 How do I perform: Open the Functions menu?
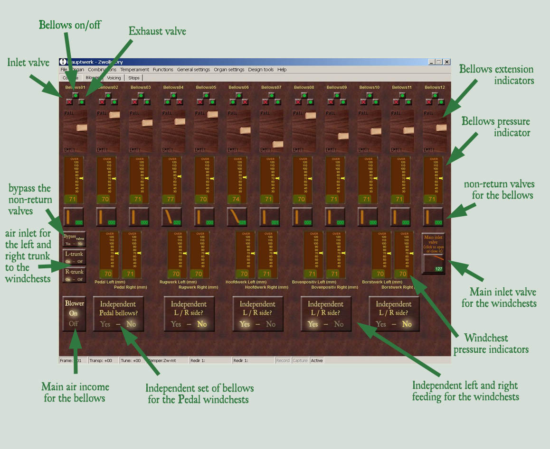[163, 70]
